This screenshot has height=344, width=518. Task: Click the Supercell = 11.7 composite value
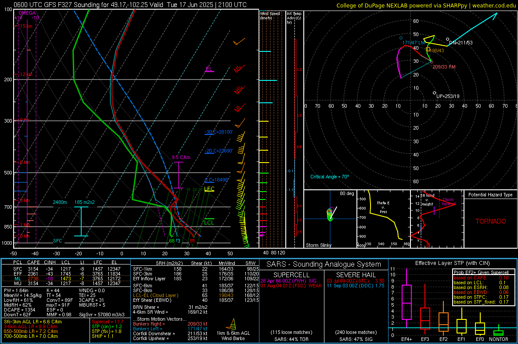point(108,322)
